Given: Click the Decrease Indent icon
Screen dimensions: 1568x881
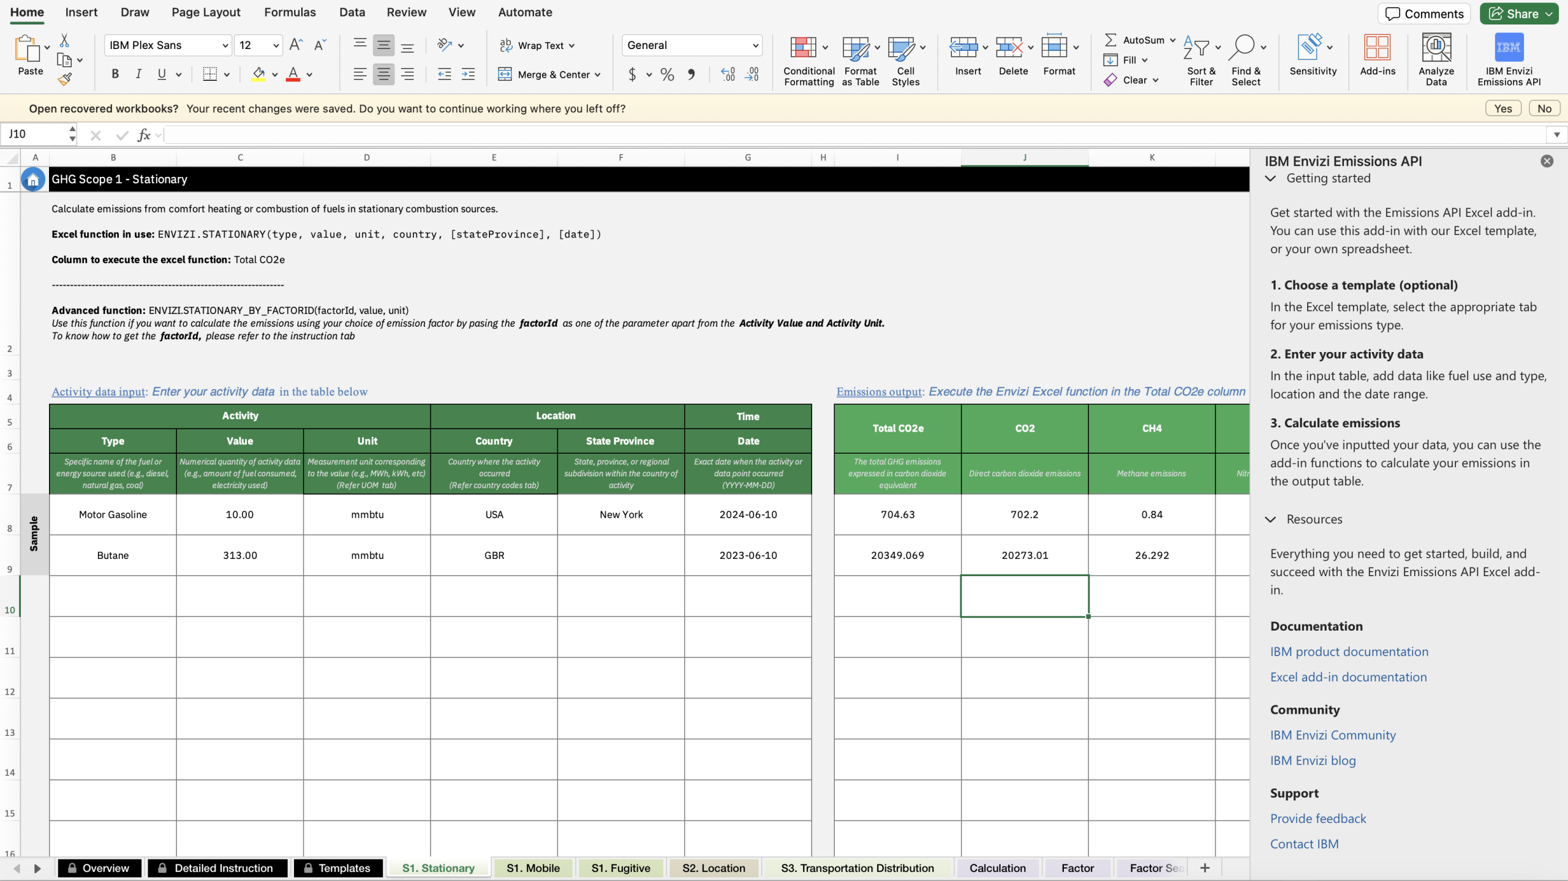Looking at the screenshot, I should 445,74.
